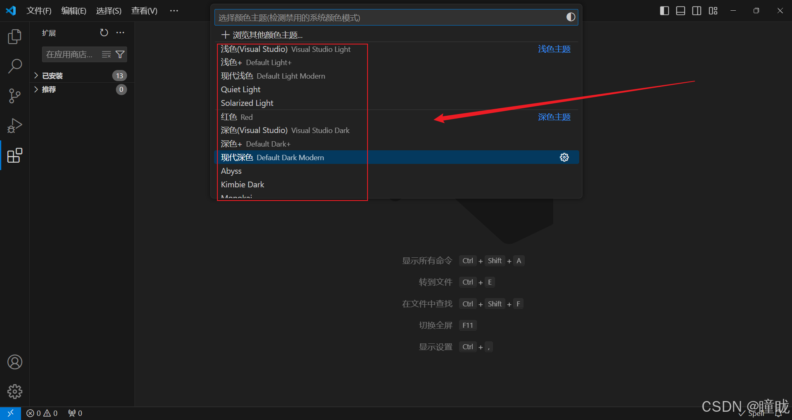Toggle system color mode detection icon
The image size is (792, 420).
click(570, 17)
